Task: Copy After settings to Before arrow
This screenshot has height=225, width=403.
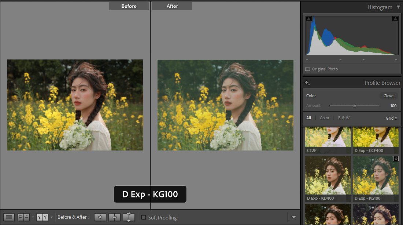Action: click(x=114, y=217)
